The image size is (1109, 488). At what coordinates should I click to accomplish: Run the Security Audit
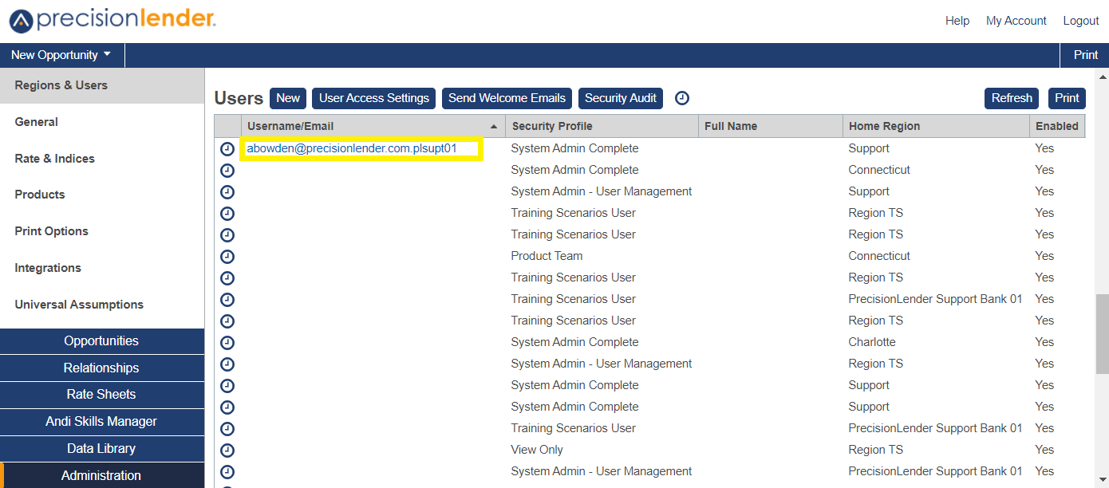pos(621,98)
